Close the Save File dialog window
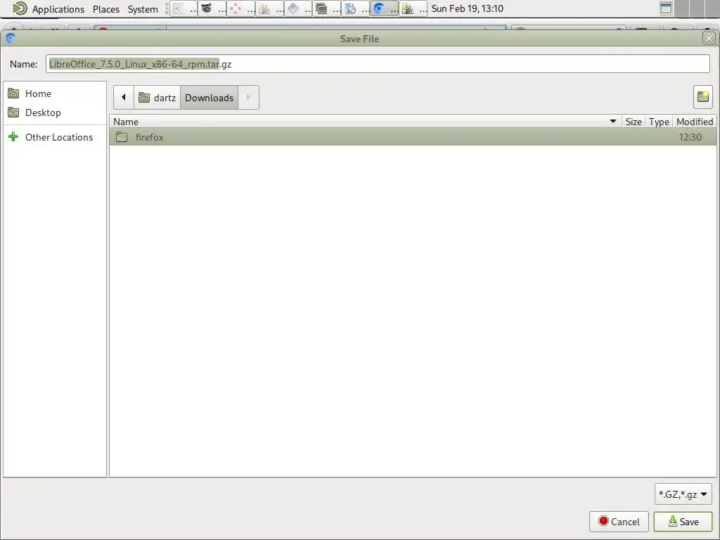The image size is (720, 540). click(709, 39)
